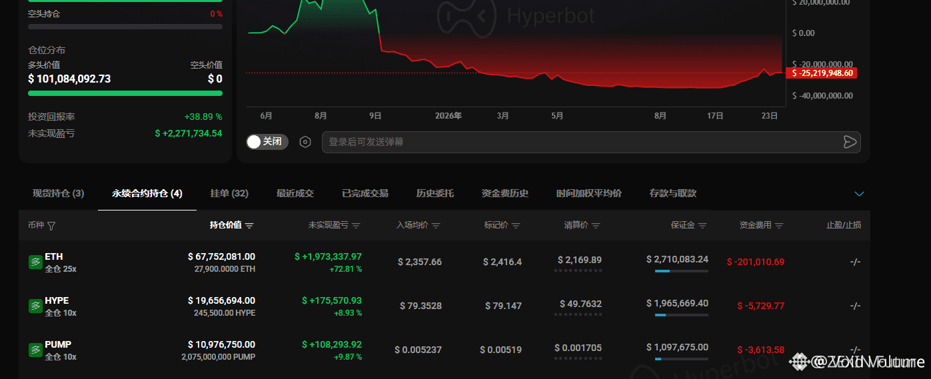Open 时间加权平均价 tab

point(589,193)
